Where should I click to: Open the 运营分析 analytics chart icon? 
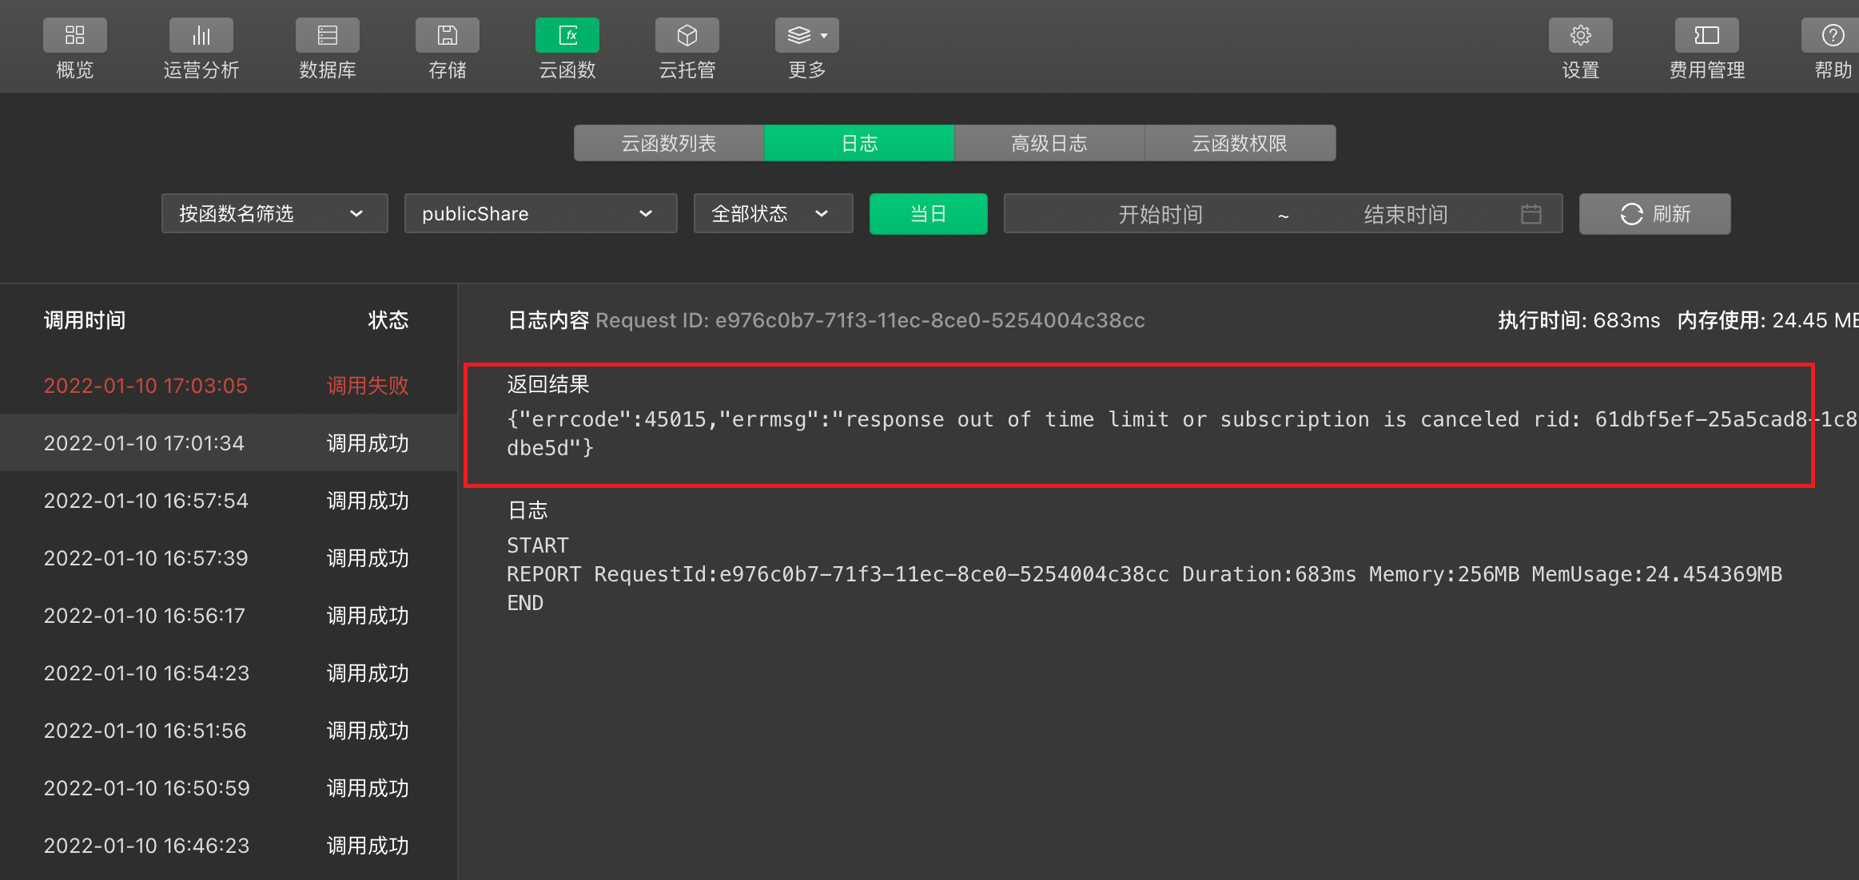201,35
